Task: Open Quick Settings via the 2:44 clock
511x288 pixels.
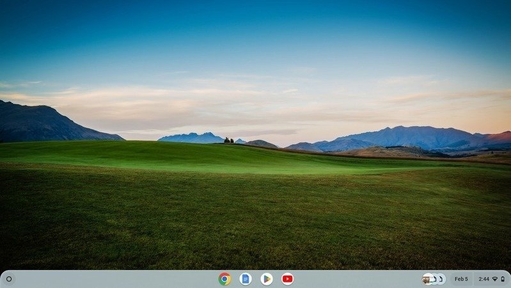Action: tap(483, 279)
